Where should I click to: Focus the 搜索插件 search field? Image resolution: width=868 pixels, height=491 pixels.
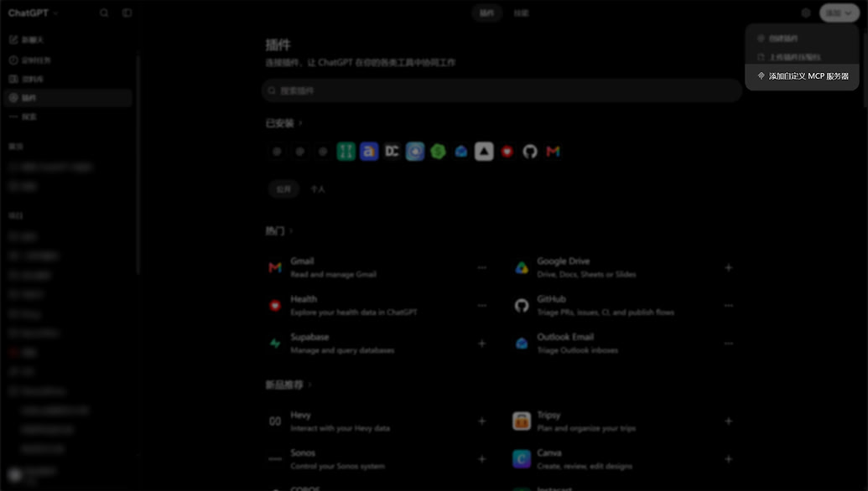point(502,90)
